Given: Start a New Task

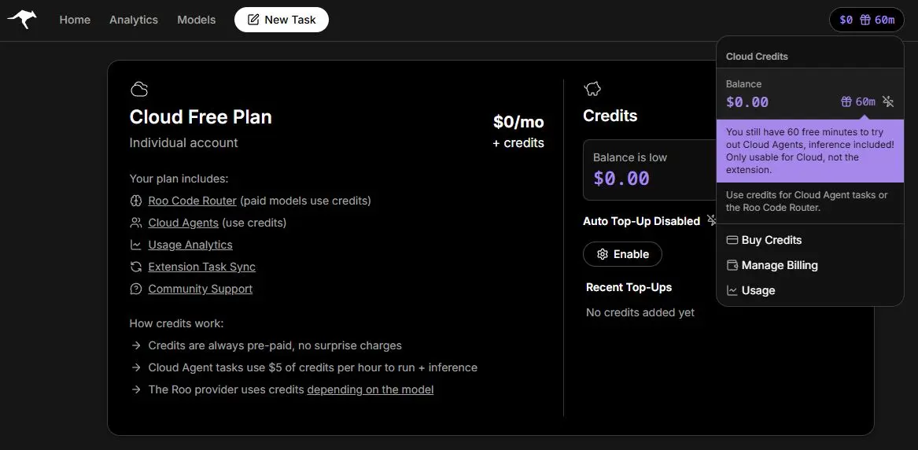Looking at the screenshot, I should (282, 20).
